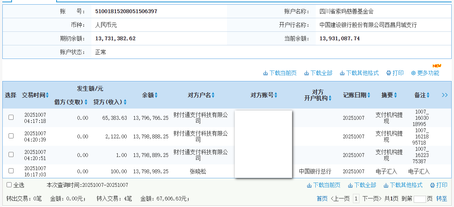The width and height of the screenshot is (454, 207).
Task: Click the printer icon in upper toolbar
Action: click(x=389, y=73)
